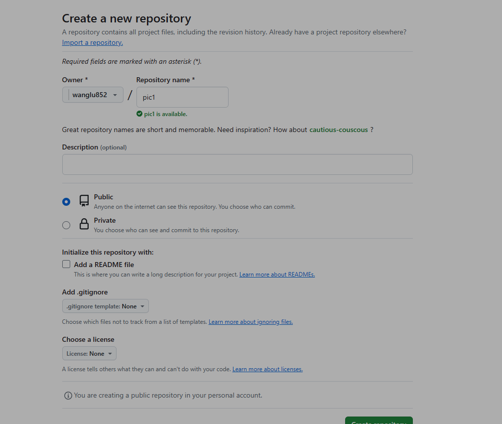502x424 pixels.
Task: Open the Owner wanglu852 dropdown
Action: tap(93, 95)
